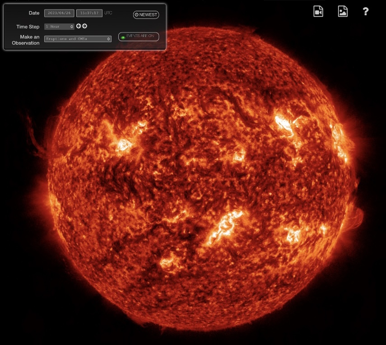This screenshot has width=386, height=345.
Task: Click the time field showing 15:37:17
Action: (89, 13)
